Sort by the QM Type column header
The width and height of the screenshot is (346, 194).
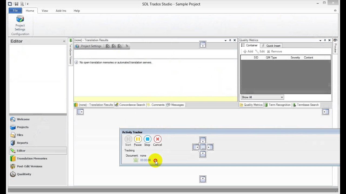(271, 58)
